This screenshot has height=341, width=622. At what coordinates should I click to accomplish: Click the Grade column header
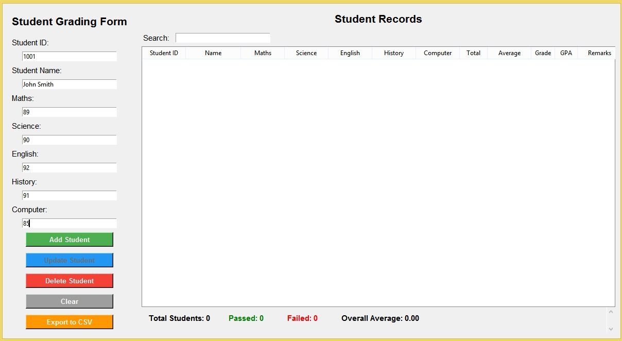point(543,53)
